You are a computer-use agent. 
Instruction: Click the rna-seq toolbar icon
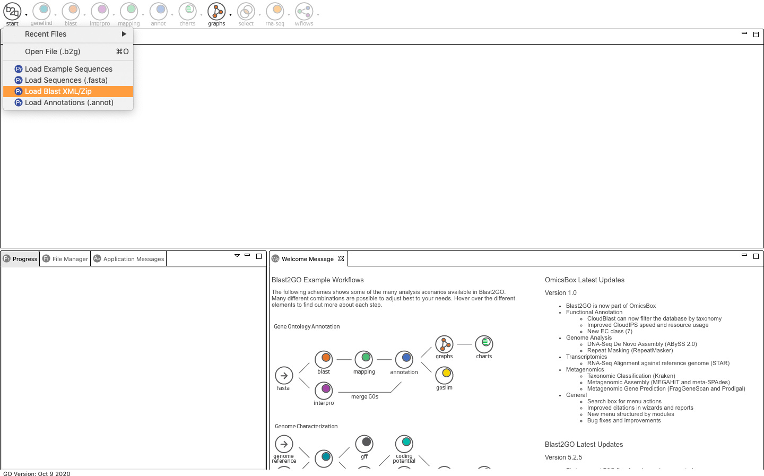pos(275,11)
